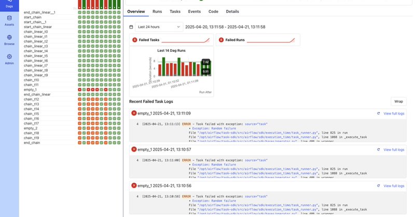This screenshot has width=415, height=217.
Task: Select the chain_linear_t9 task row
Action: pyautogui.click(x=36, y=75)
